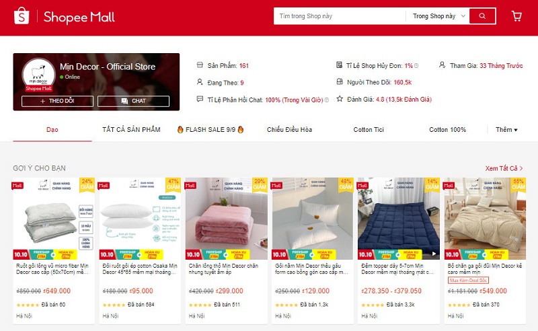This screenshot has height=331, width=538.
Task: Click help icon next to chat response rate
Action: (327, 100)
